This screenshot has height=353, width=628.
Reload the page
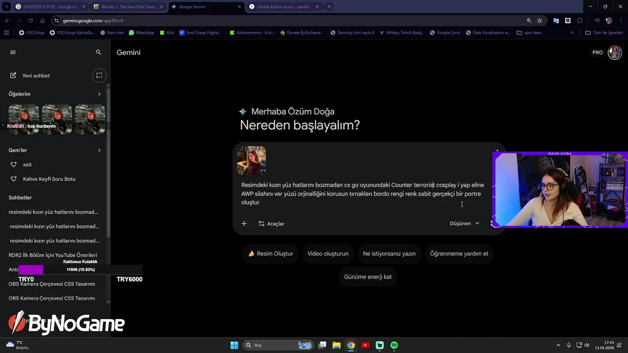click(30, 21)
